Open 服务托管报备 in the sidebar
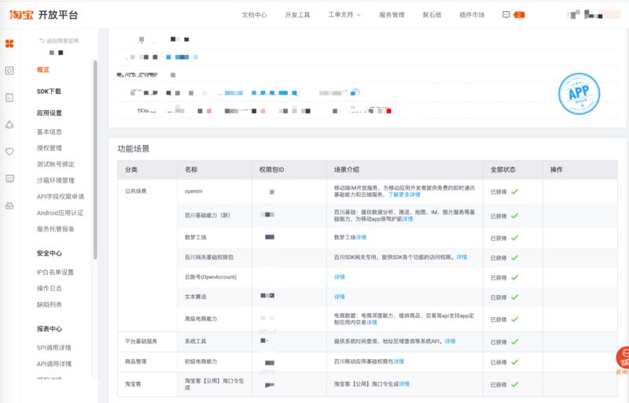This screenshot has height=403, width=629. pyautogui.click(x=55, y=229)
